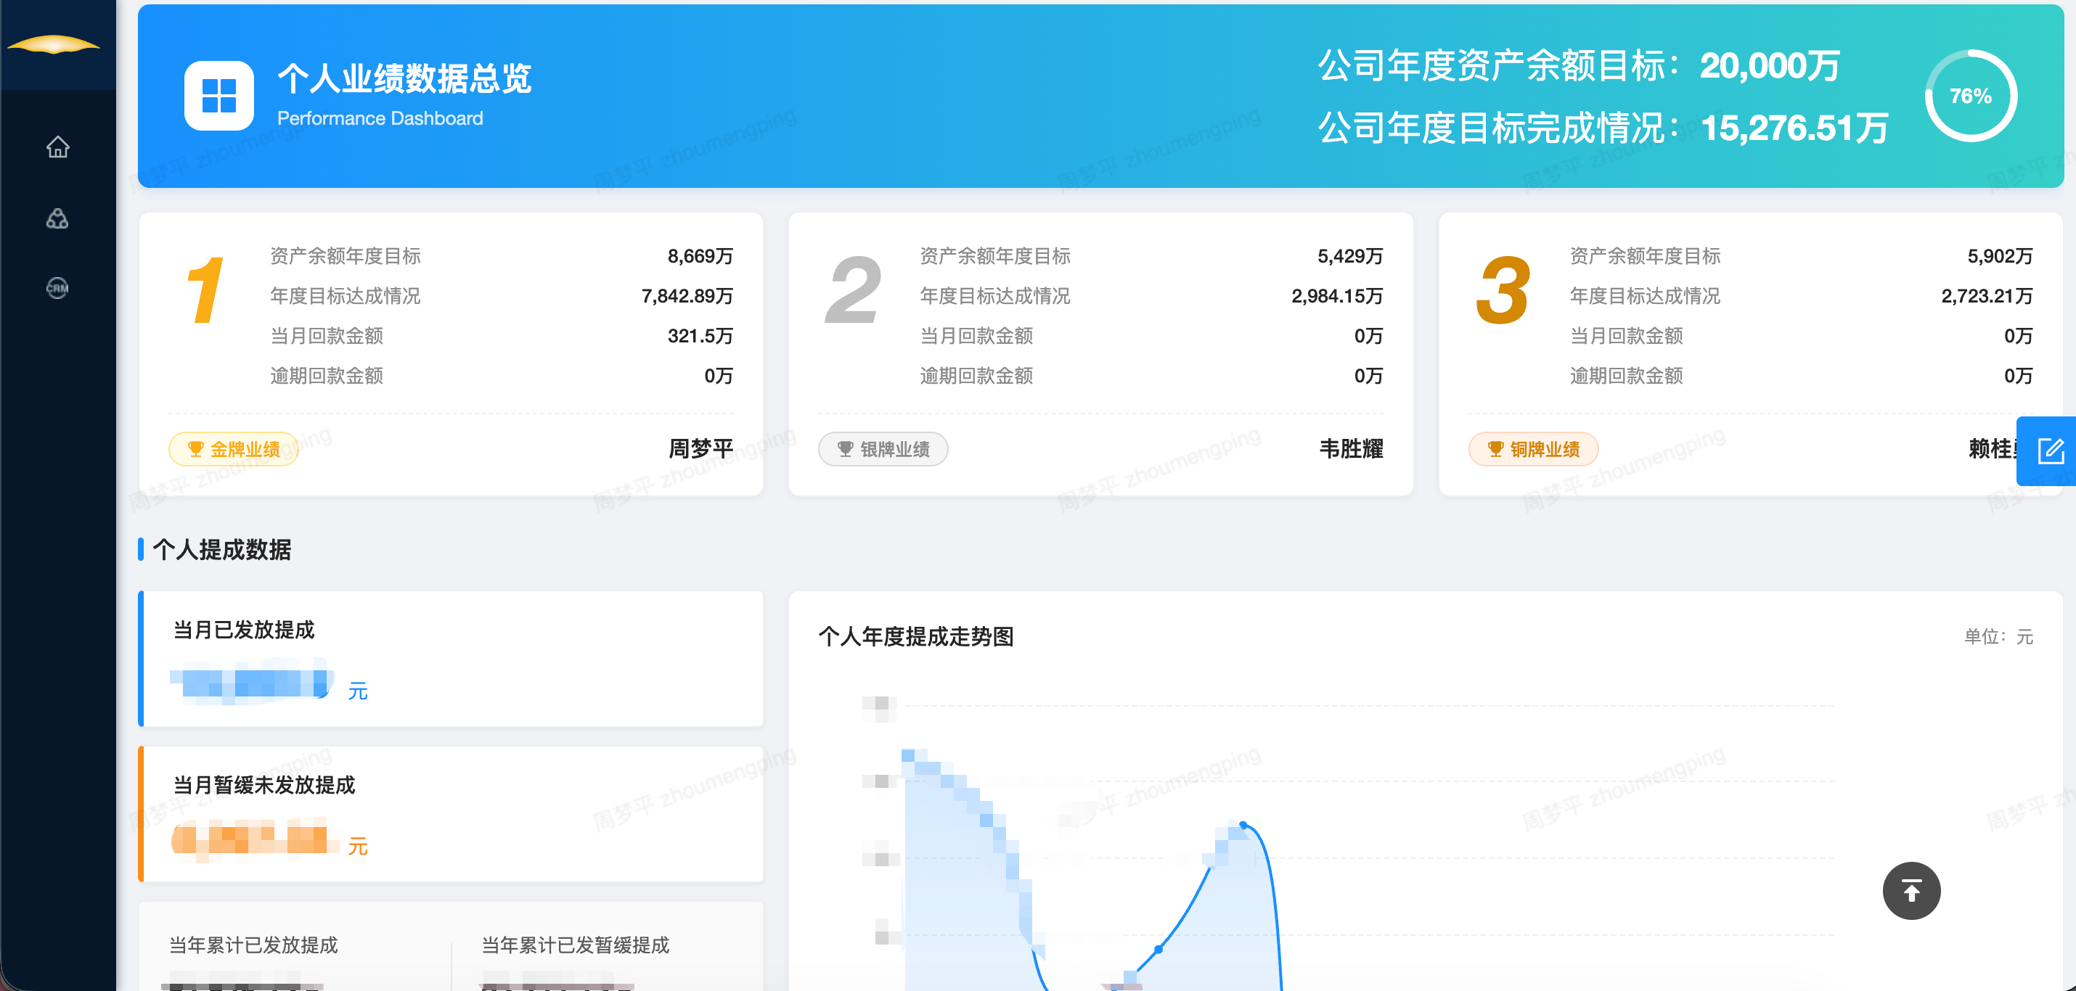Click the name 周梦平 on first card
Image resolution: width=2076 pixels, height=991 pixels.
pos(700,449)
